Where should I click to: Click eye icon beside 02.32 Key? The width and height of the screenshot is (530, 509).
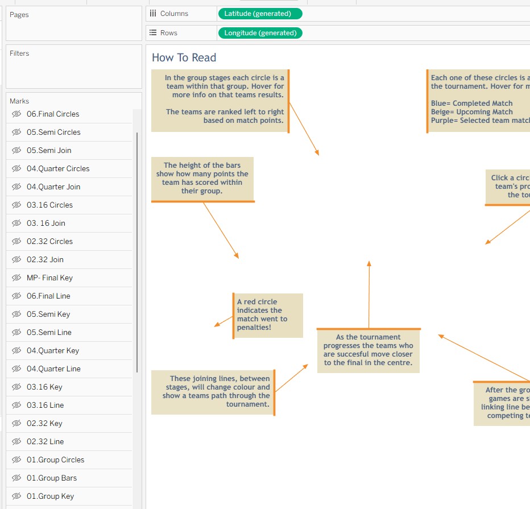click(16, 424)
